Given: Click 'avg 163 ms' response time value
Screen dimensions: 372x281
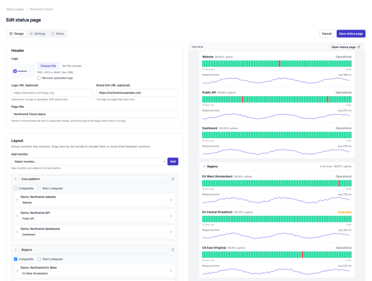Looking at the screenshot, I should click(345, 230).
